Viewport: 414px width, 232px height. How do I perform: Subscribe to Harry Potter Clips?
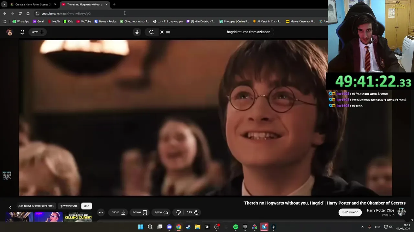click(350, 212)
